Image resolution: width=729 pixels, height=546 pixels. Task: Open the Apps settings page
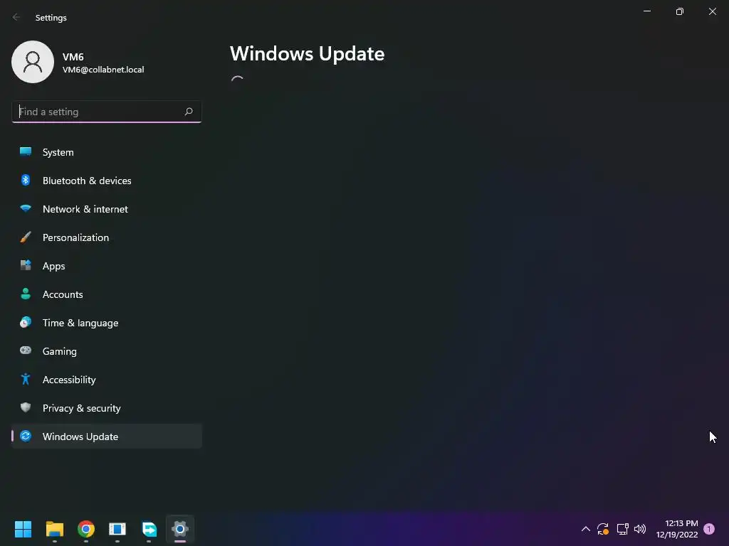(x=107, y=266)
